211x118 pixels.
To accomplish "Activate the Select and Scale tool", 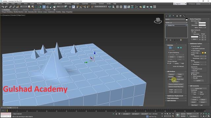I will point(51,7).
